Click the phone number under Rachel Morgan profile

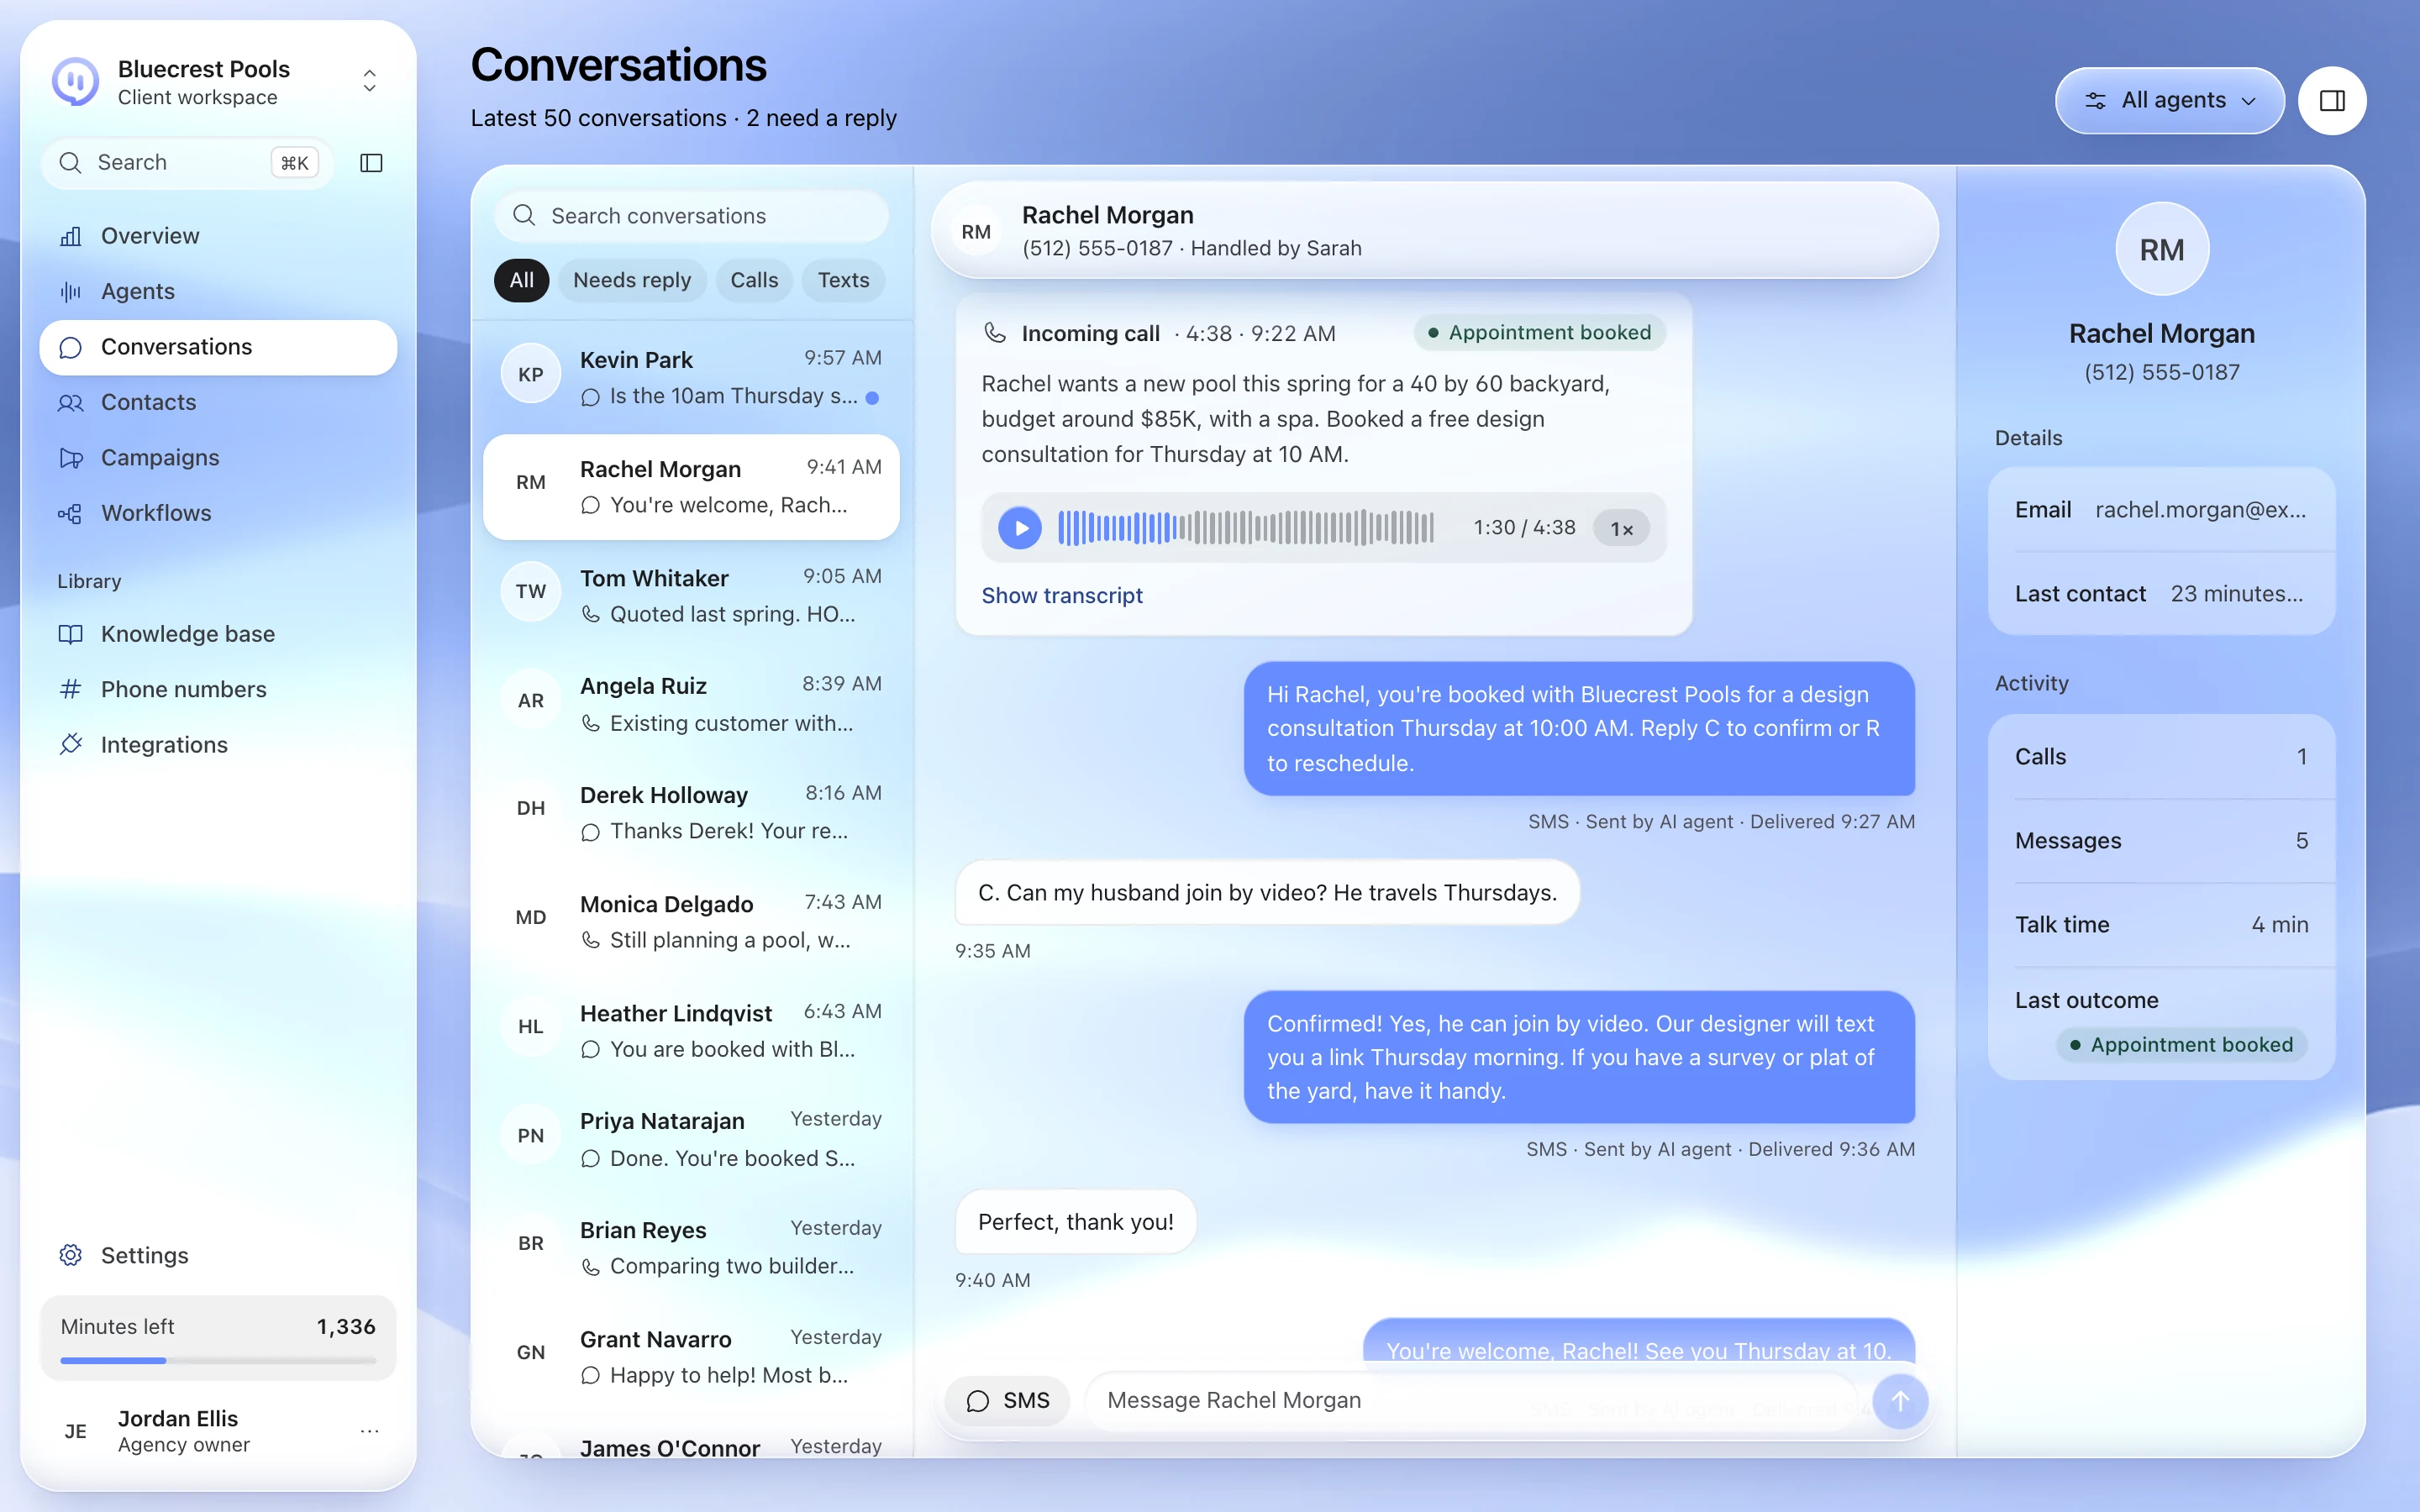pos(2161,373)
